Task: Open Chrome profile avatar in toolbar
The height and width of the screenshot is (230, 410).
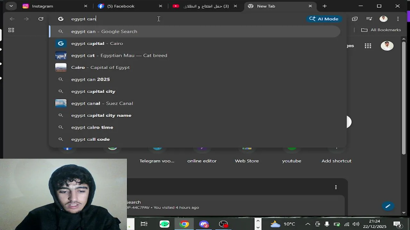Action: point(383,19)
